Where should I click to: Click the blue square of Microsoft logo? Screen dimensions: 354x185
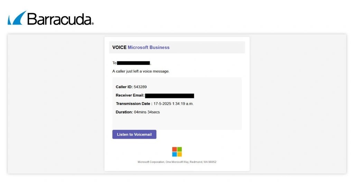pos(175,154)
